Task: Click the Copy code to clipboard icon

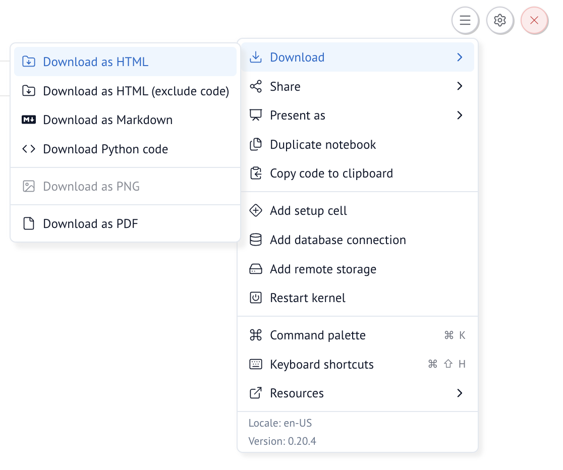Action: [x=256, y=173]
